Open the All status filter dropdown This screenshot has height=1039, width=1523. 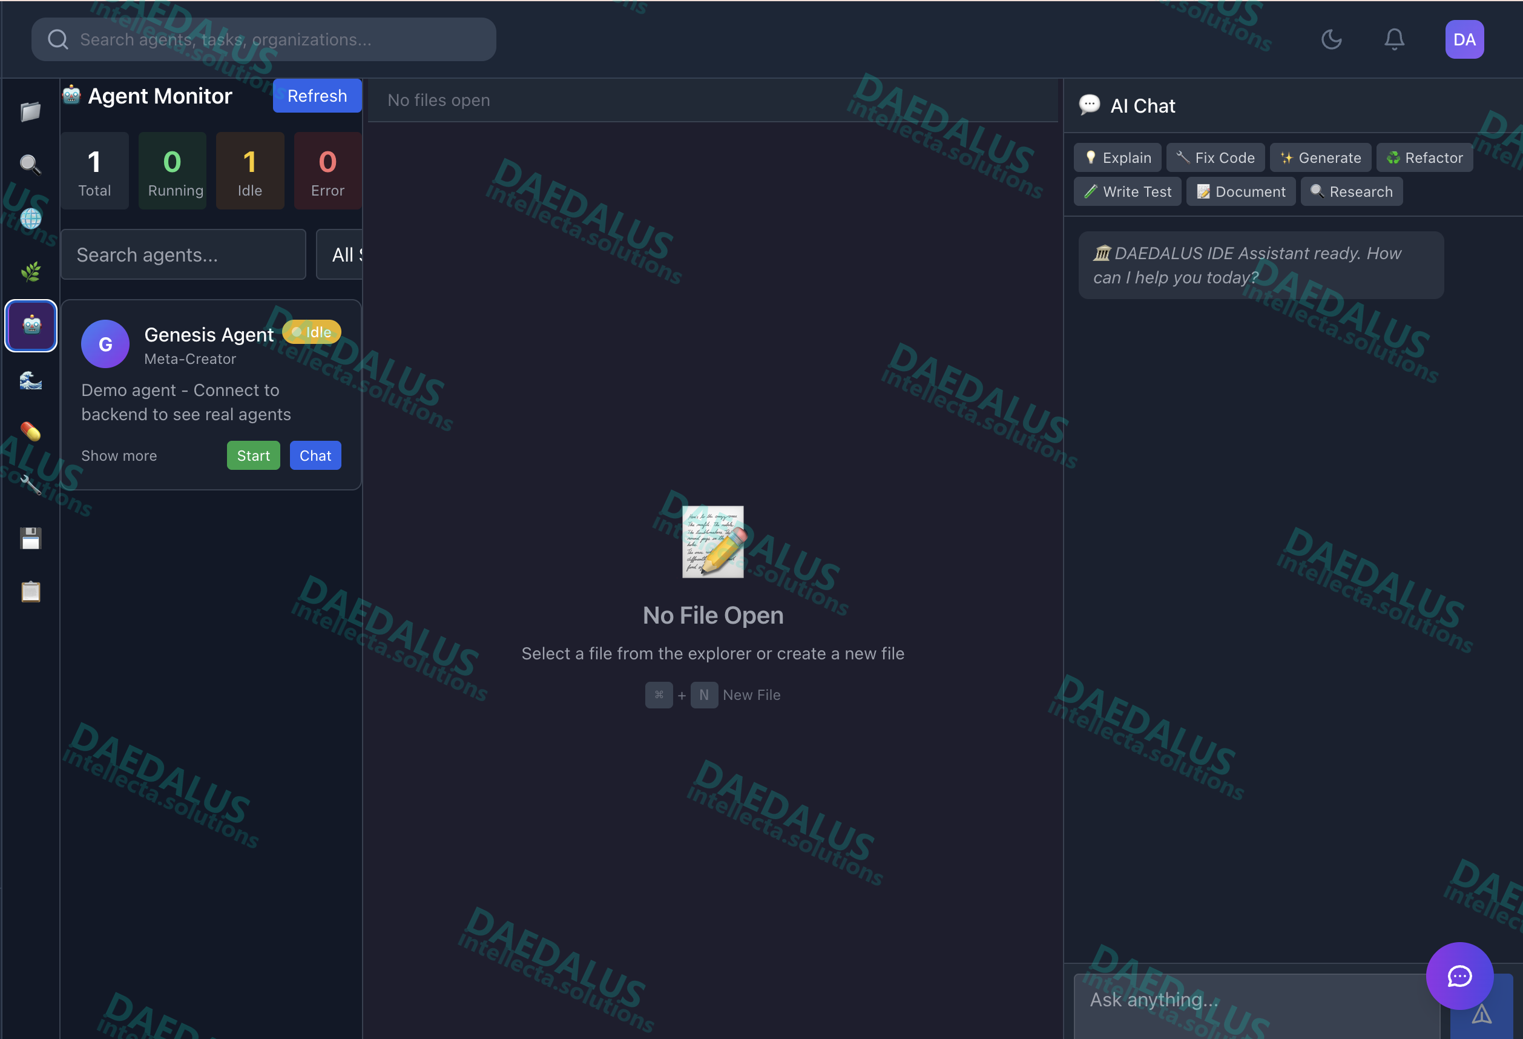[x=340, y=254]
